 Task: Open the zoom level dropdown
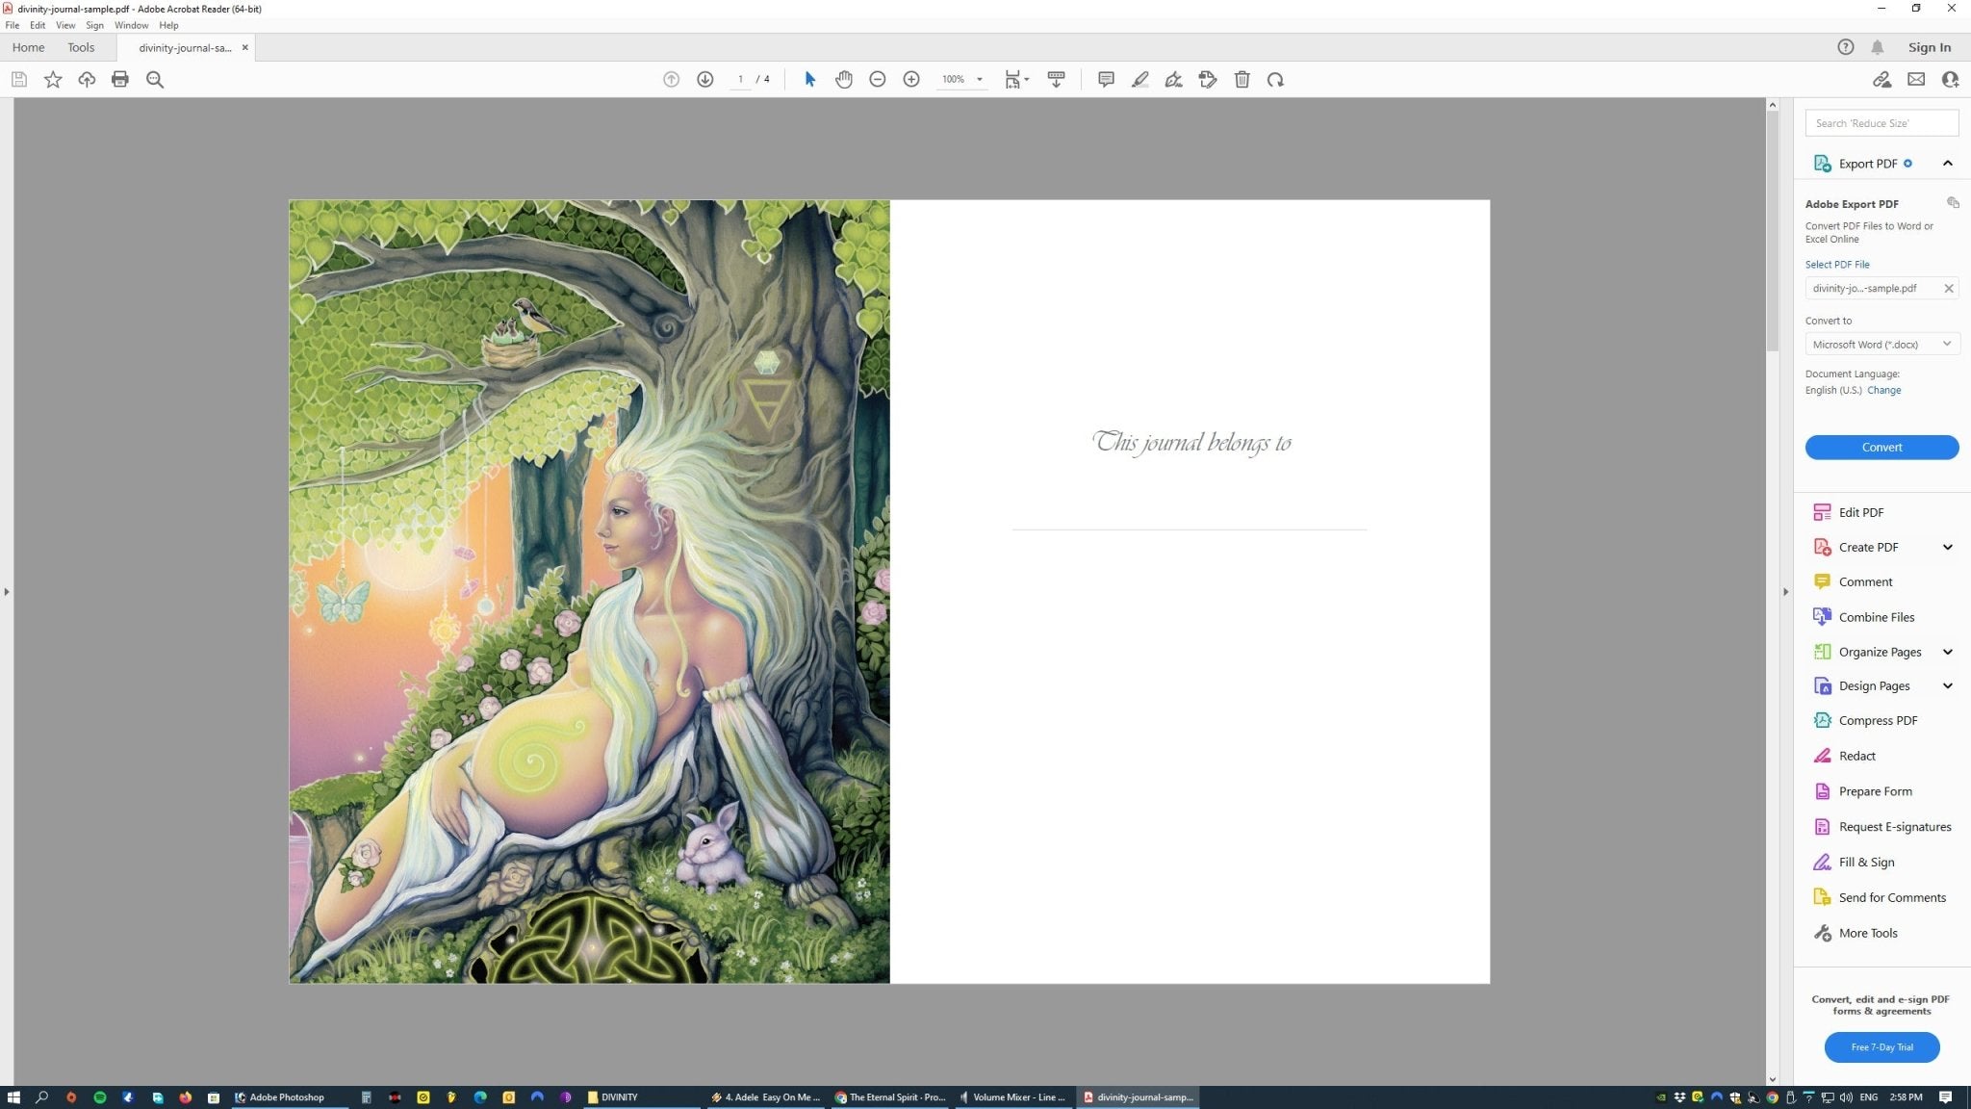tap(979, 80)
